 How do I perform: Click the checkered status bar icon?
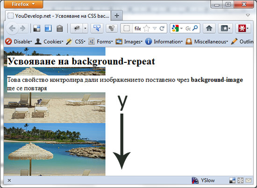pyautogui.click(x=232, y=181)
